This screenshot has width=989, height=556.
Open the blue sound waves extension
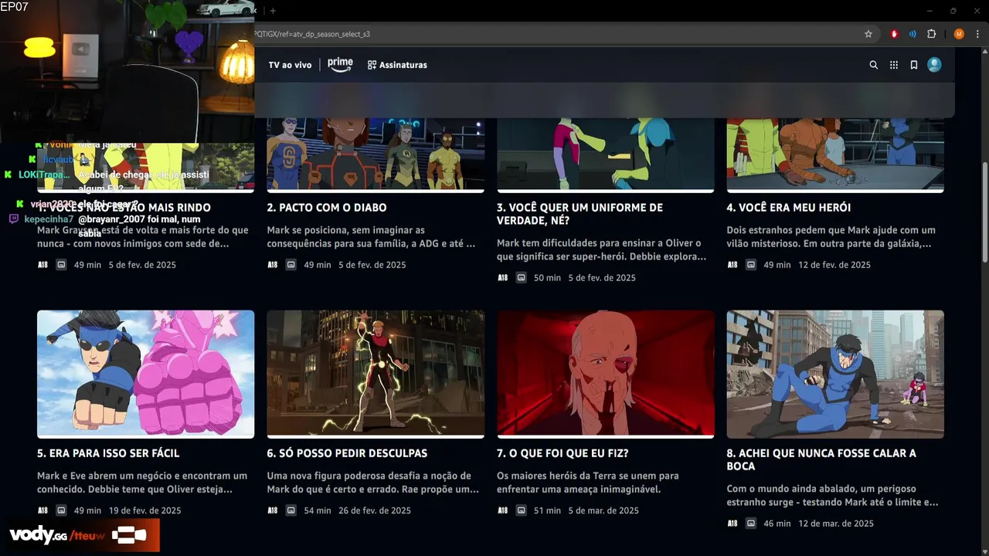913,34
